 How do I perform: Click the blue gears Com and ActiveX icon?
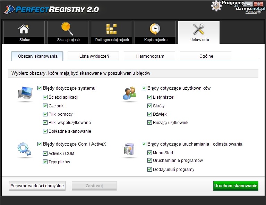tap(24, 150)
